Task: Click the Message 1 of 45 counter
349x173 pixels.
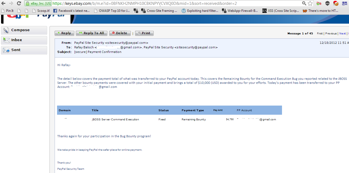Action: tap(300, 34)
